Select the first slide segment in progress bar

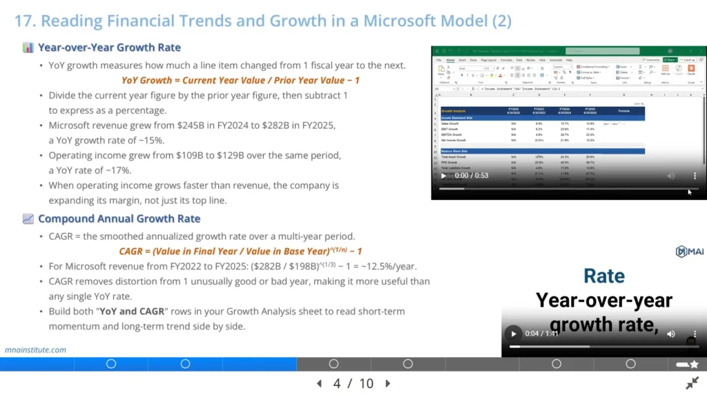pos(37,364)
